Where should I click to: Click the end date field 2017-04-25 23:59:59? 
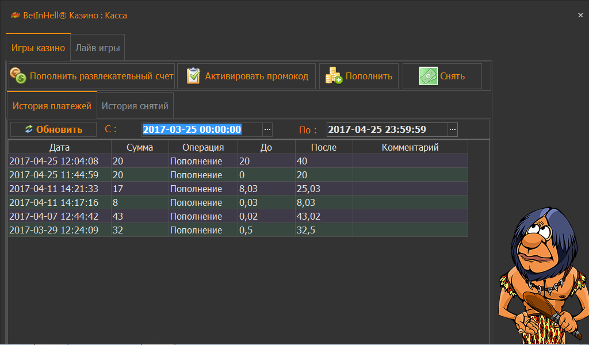387,129
